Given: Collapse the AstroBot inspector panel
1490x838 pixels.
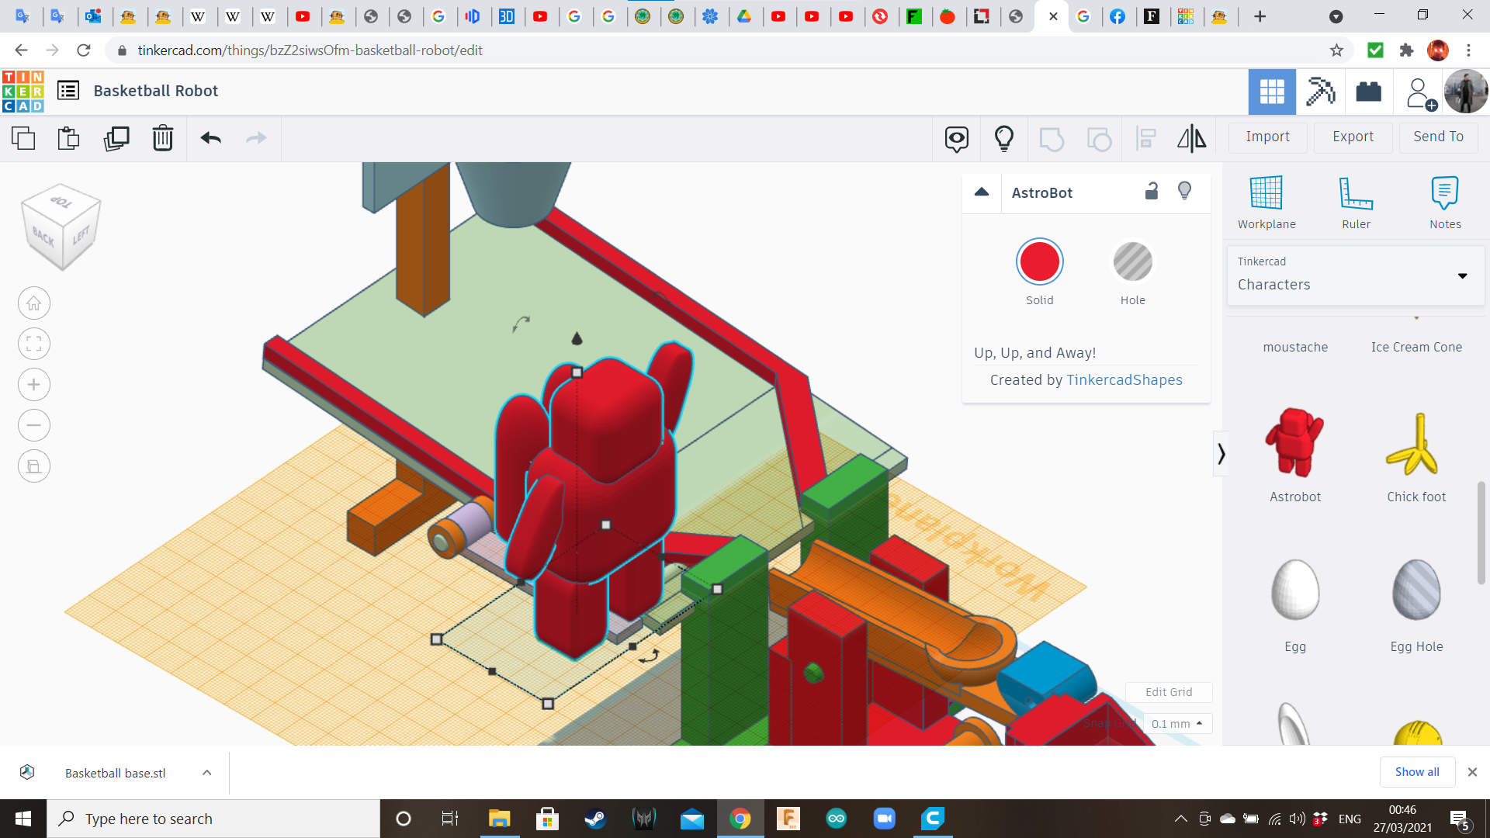Looking at the screenshot, I should pos(982,192).
